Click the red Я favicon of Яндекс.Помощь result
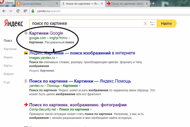This screenshot has width=190, height=127. 26,81
